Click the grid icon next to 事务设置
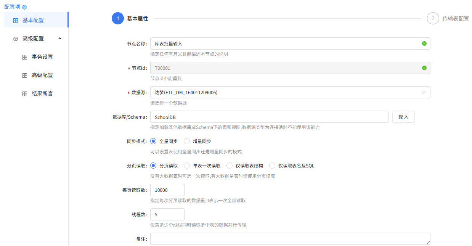This screenshot has width=472, height=246. click(x=24, y=57)
